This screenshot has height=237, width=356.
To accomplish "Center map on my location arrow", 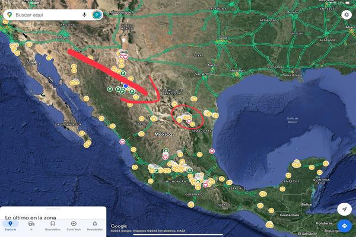I will click(x=345, y=209).
